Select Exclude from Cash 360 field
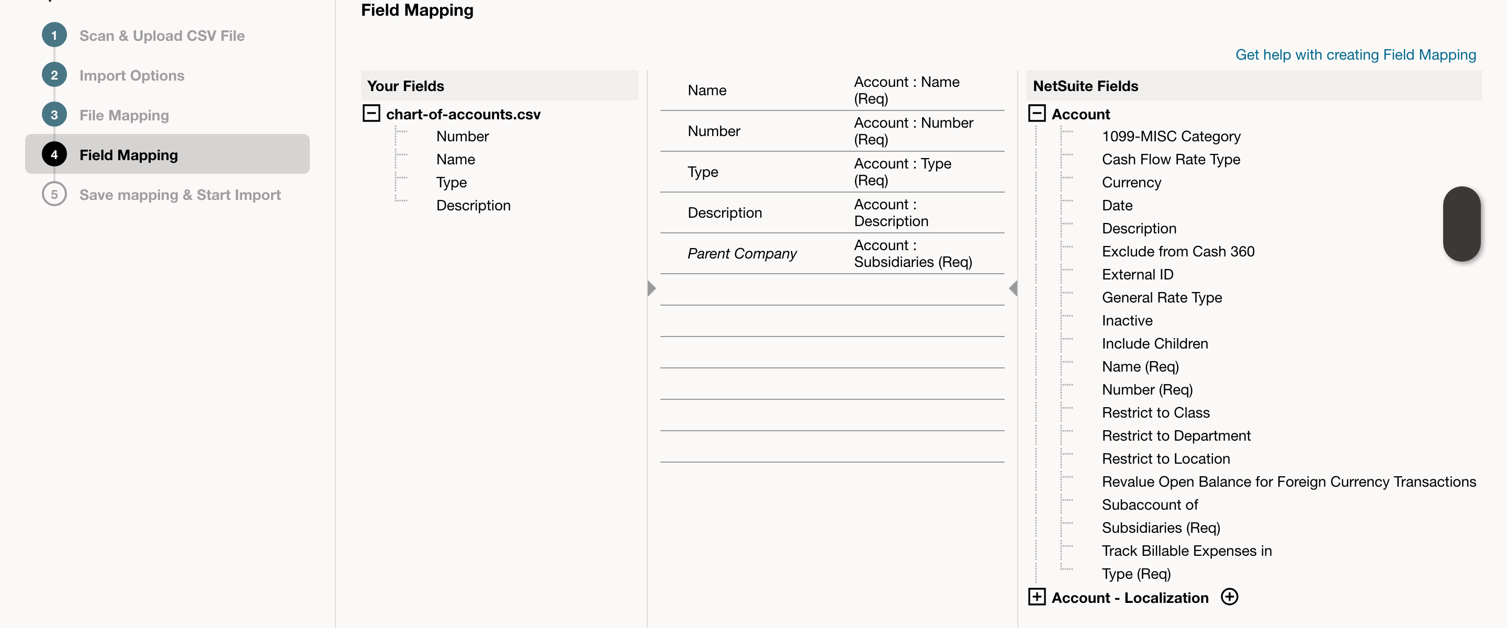The width and height of the screenshot is (1507, 628). pyautogui.click(x=1178, y=252)
